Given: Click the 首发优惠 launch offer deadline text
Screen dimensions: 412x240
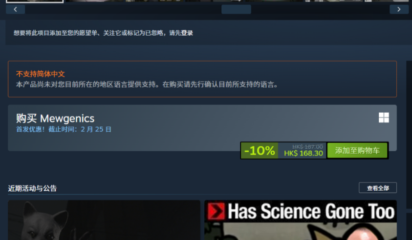Looking at the screenshot, I should click(64, 129).
